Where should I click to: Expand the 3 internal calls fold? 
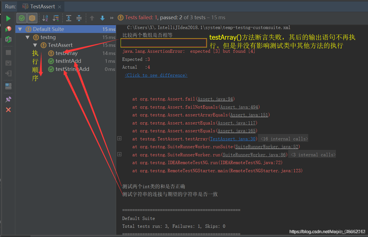(x=313, y=155)
